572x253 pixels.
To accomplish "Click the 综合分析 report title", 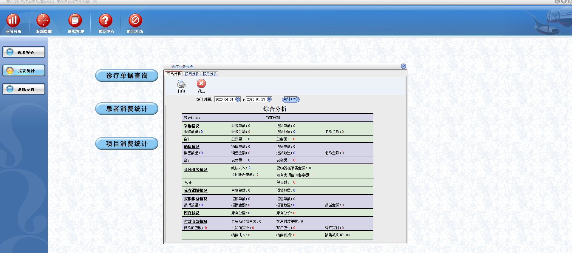I will [x=275, y=109].
